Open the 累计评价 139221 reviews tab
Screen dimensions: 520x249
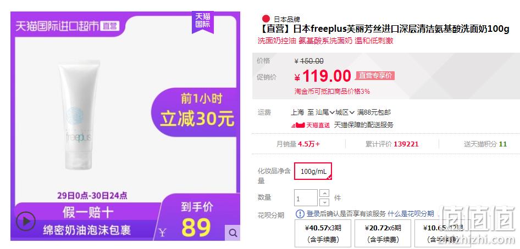point(392,144)
